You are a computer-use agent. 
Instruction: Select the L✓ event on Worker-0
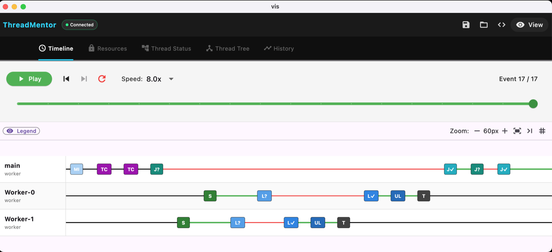[371, 196]
